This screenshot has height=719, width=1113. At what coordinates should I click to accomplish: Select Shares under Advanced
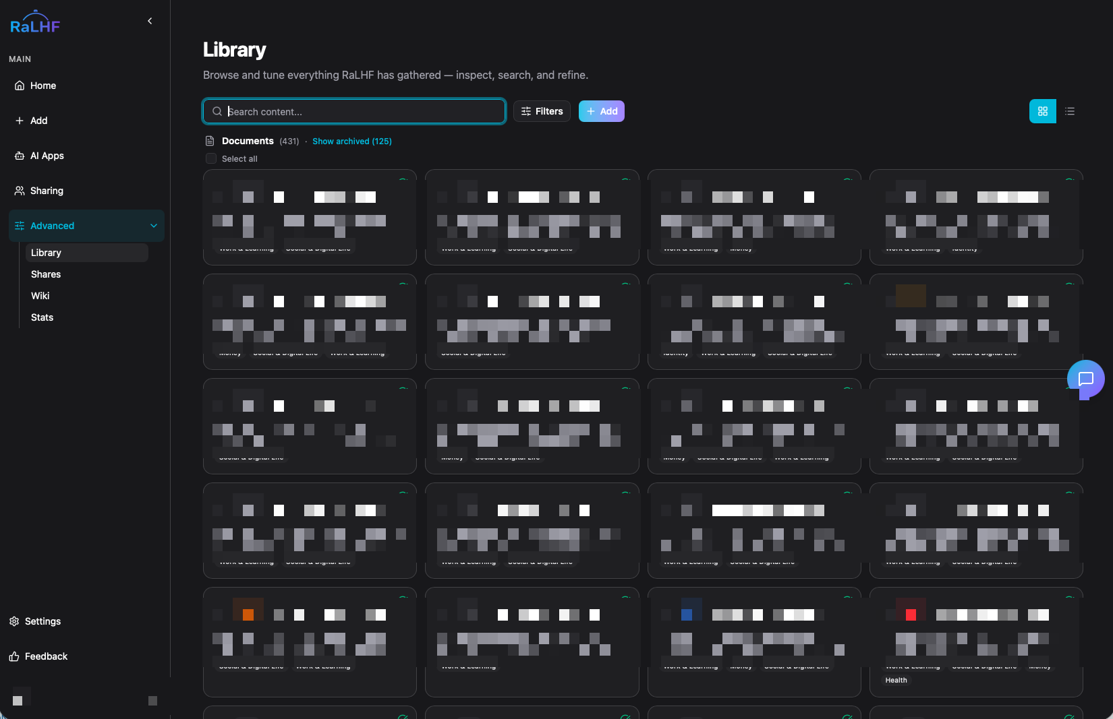point(46,274)
